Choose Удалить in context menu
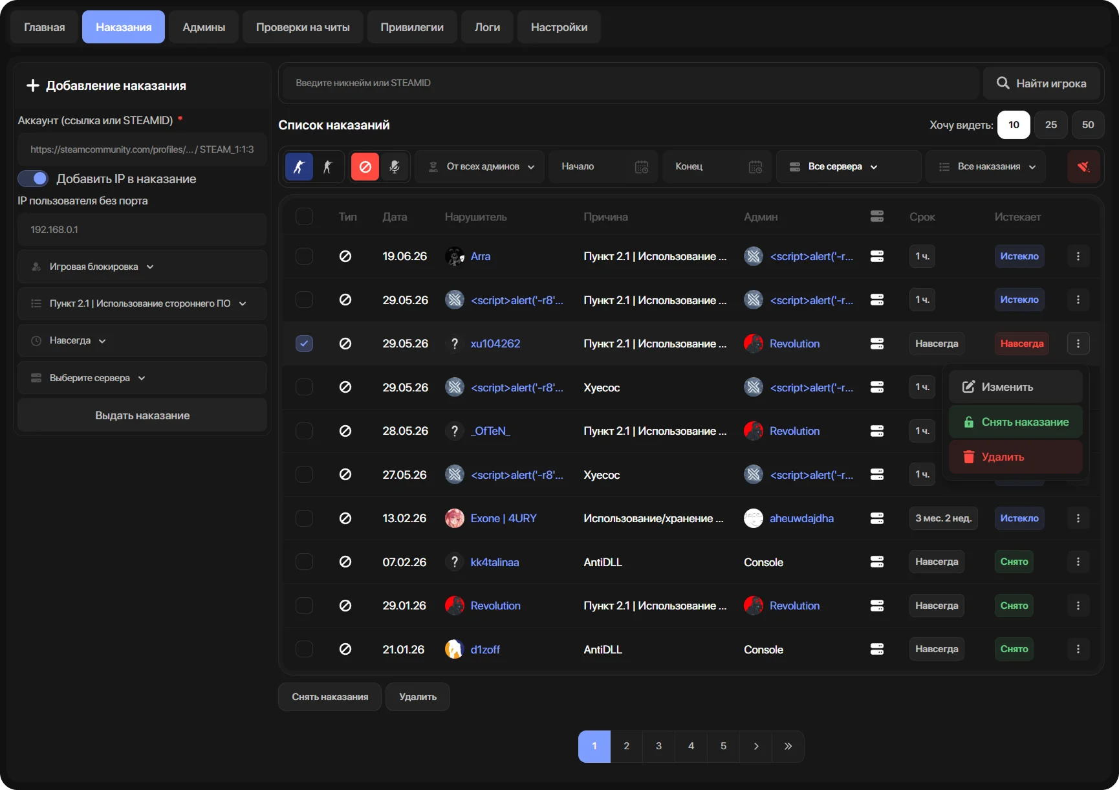 pos(1016,457)
